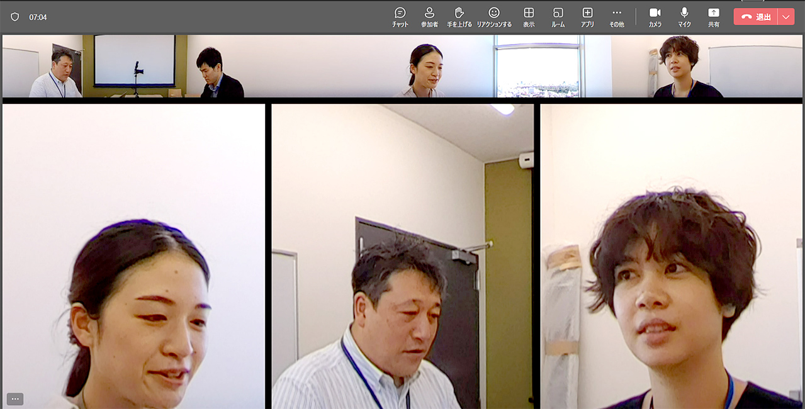Click the ellipsis button on the video tile

(x=15, y=399)
